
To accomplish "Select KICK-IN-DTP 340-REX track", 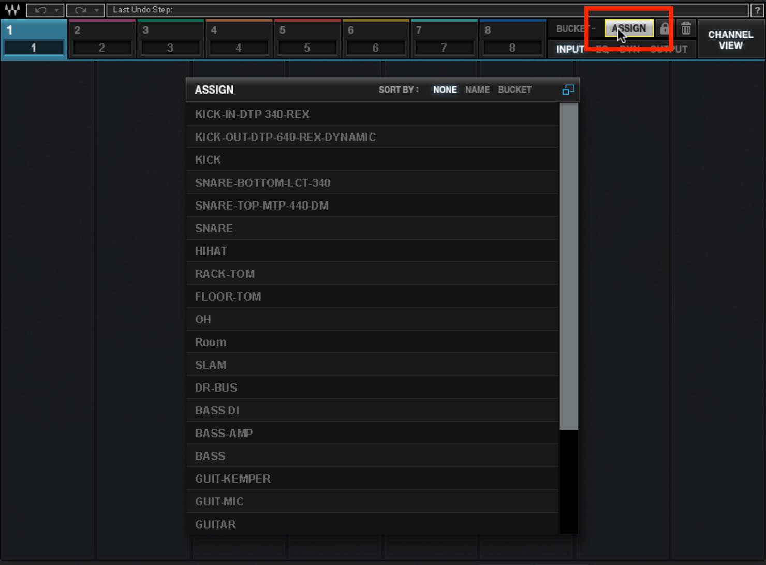I will [373, 114].
